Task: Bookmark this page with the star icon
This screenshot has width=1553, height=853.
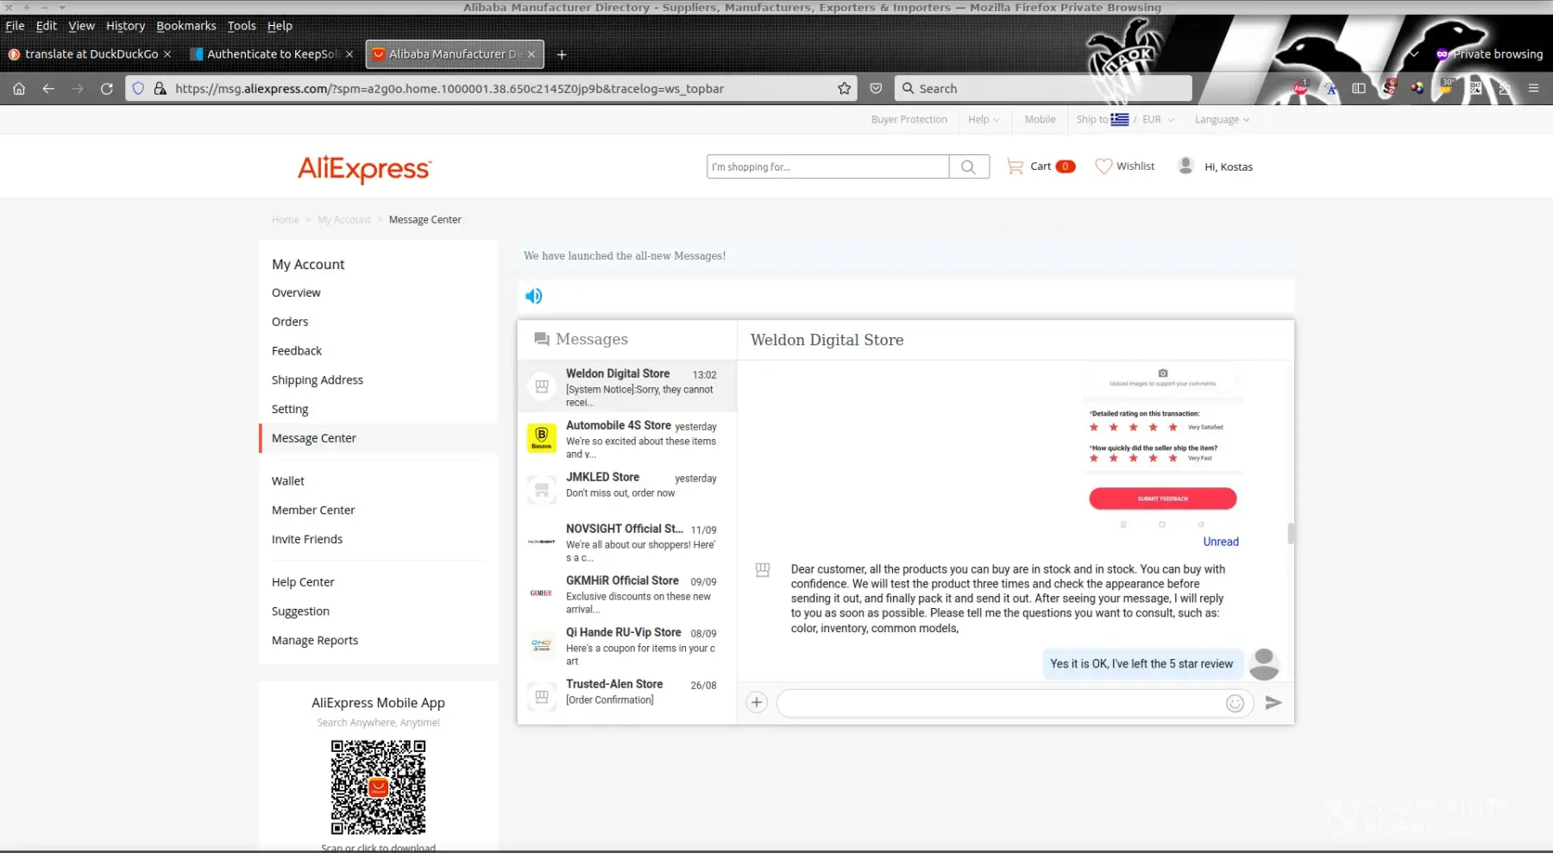Action: point(844,89)
